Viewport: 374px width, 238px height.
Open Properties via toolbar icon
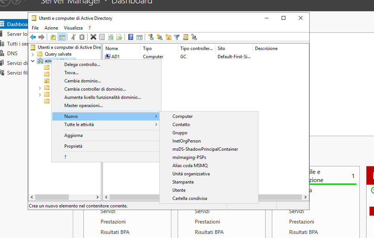[x=102, y=37]
